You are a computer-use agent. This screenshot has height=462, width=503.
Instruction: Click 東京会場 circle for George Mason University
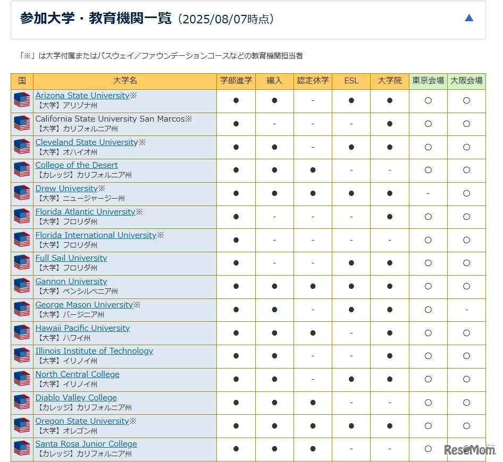[428, 310]
